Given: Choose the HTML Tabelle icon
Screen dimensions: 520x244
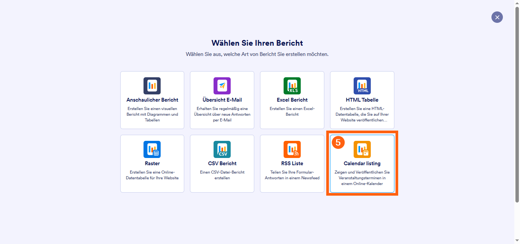Looking at the screenshot, I should point(362,86).
